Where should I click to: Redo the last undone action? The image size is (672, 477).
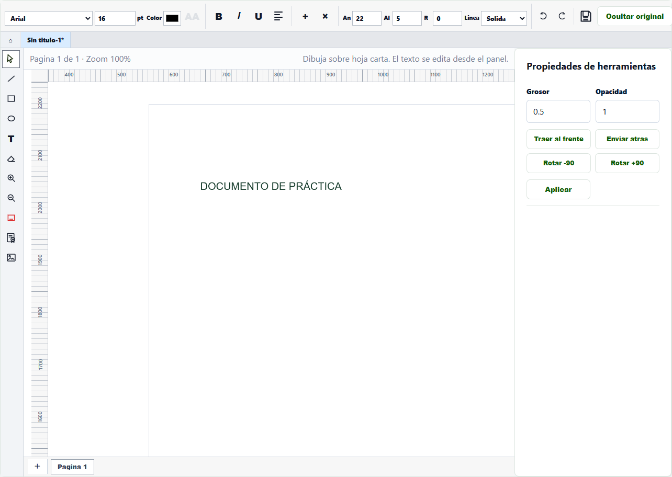pos(562,17)
